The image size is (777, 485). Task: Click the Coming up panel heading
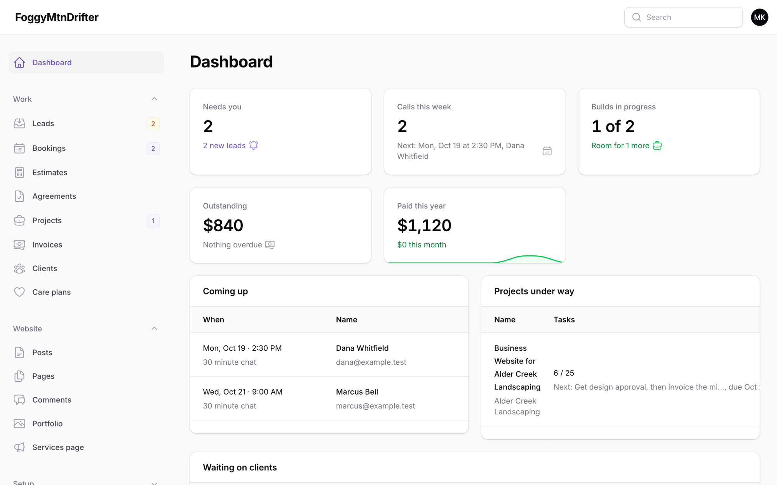pos(225,291)
